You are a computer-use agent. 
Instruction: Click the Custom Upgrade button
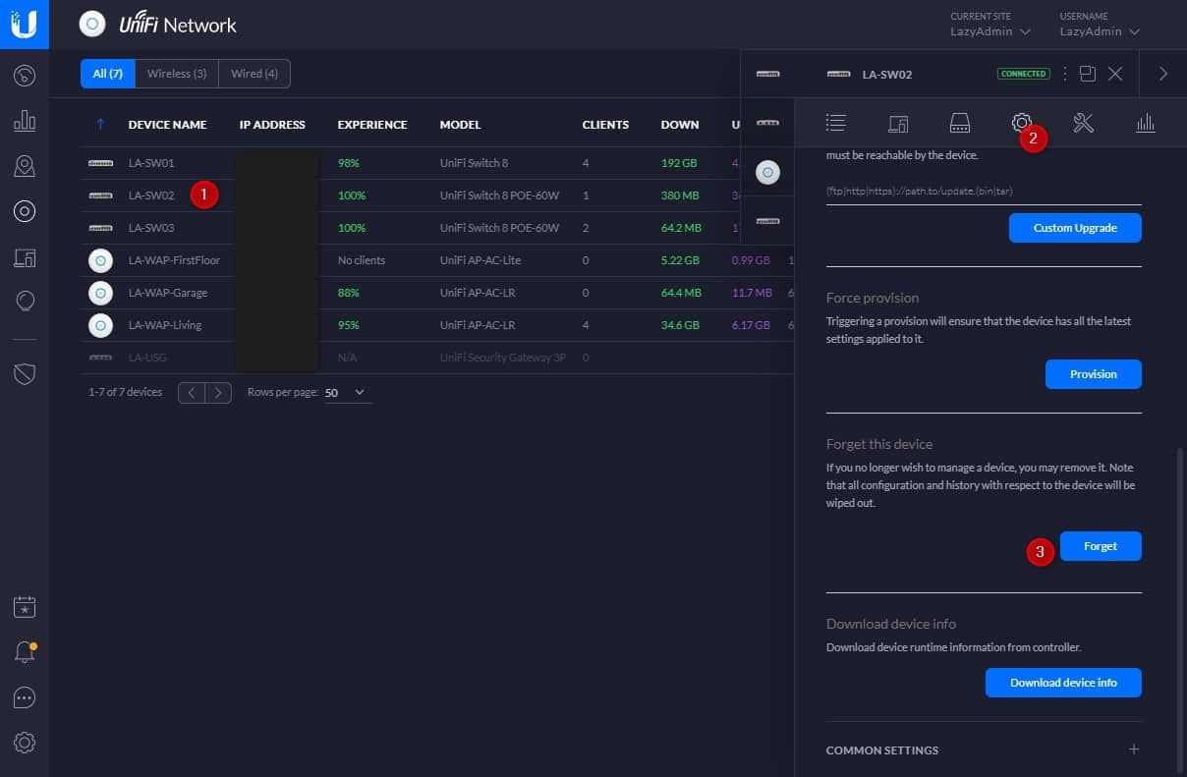point(1075,228)
